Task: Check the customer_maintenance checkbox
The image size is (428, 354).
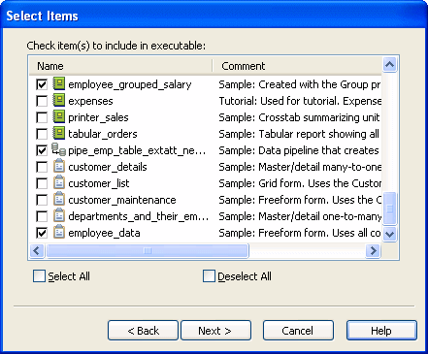Action: 42,200
